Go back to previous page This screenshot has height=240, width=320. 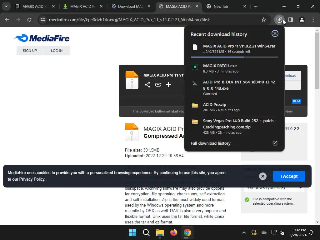7,20
